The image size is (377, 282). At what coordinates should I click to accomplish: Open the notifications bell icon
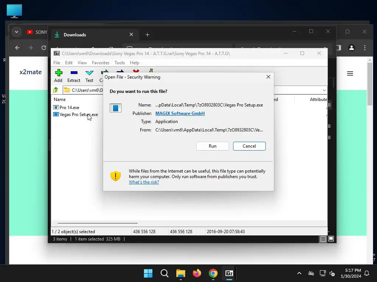tap(367, 273)
